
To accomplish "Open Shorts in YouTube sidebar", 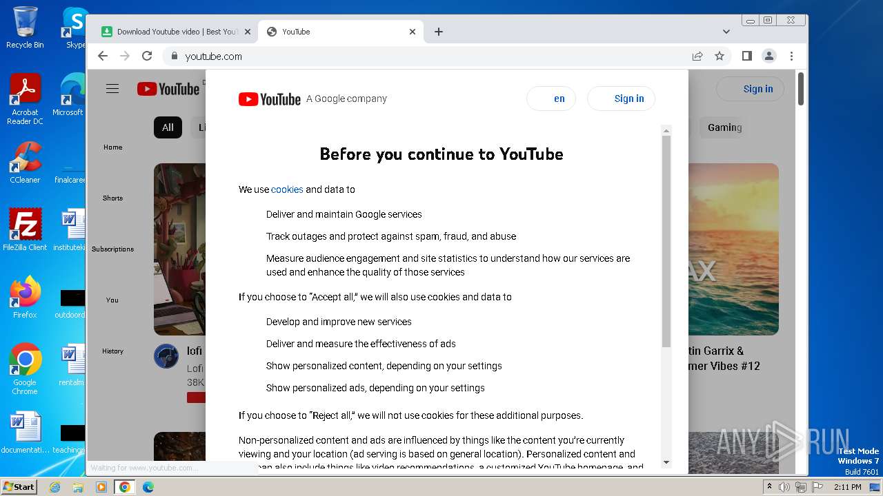I will (112, 198).
